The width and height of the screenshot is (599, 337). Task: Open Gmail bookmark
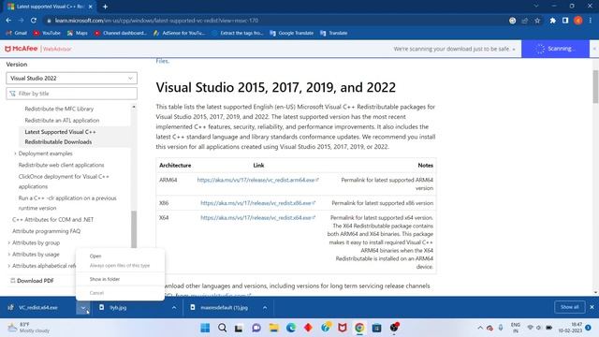[x=17, y=34]
